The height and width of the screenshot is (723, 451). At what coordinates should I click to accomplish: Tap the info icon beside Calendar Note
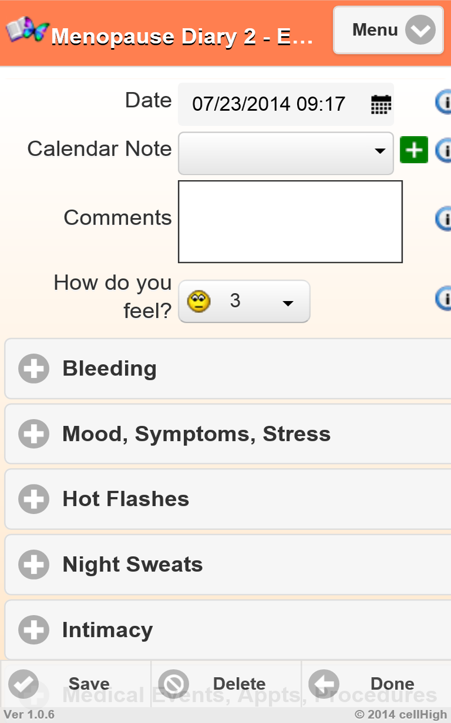(x=445, y=150)
